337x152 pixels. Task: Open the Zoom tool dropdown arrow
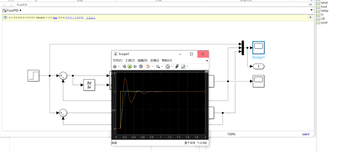click(x=162, y=66)
